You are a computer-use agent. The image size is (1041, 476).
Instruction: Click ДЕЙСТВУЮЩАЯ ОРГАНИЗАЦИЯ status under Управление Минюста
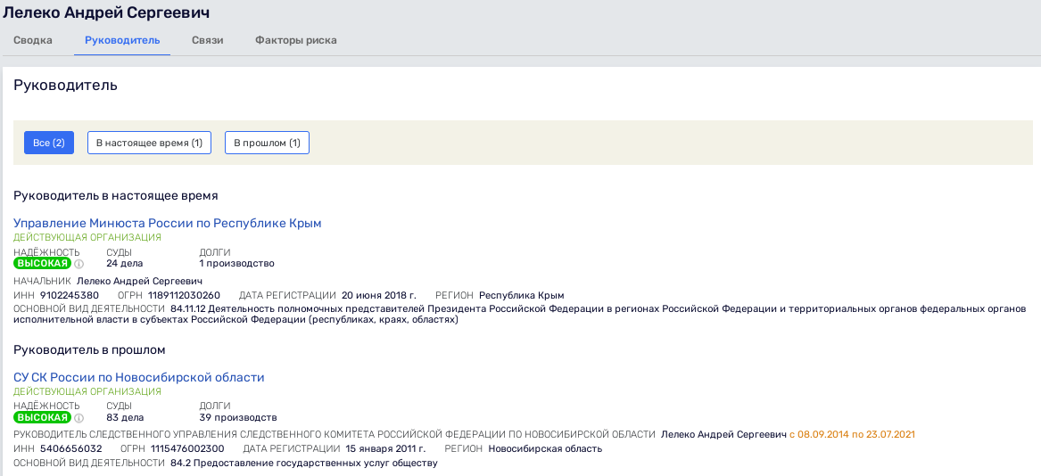[x=87, y=237]
